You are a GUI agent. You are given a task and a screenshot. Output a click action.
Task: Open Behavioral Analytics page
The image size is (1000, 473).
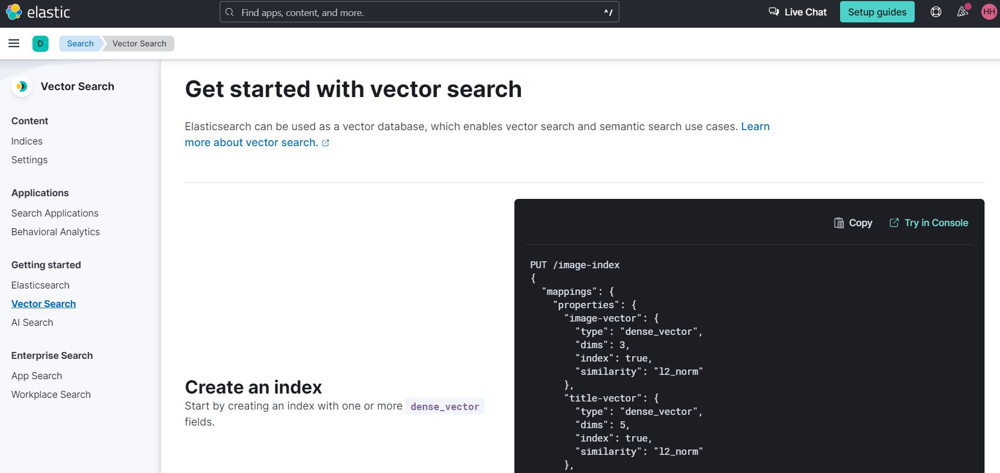55,232
